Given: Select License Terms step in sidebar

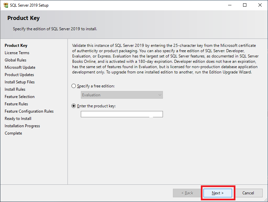Looking at the screenshot, I should pos(17,53).
